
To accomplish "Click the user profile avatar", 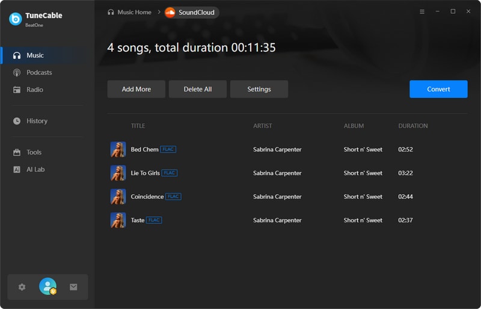I will [x=47, y=287].
